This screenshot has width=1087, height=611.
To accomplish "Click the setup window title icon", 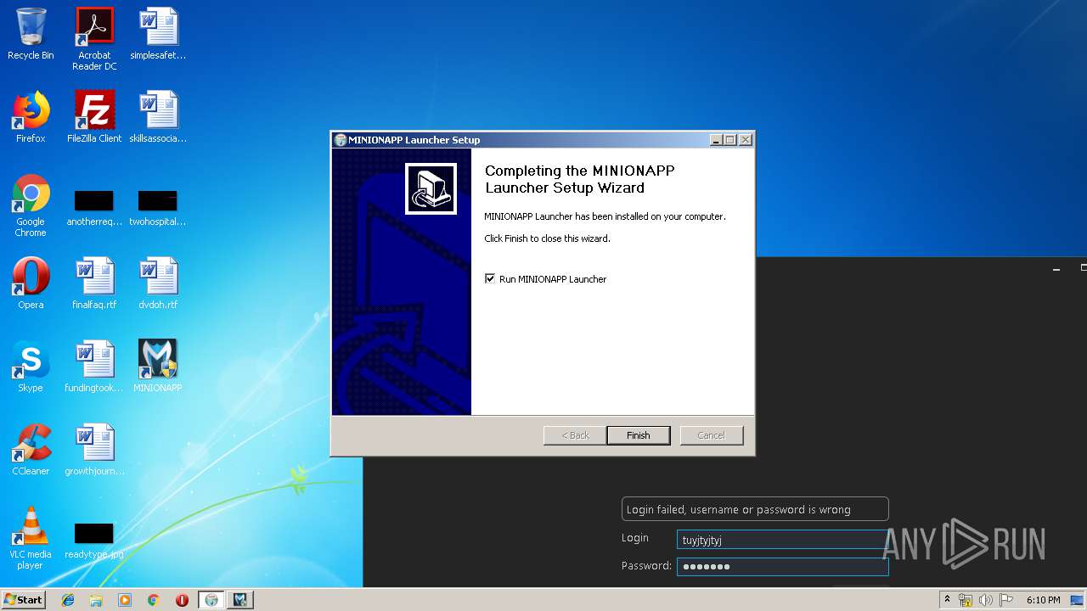I will click(341, 140).
